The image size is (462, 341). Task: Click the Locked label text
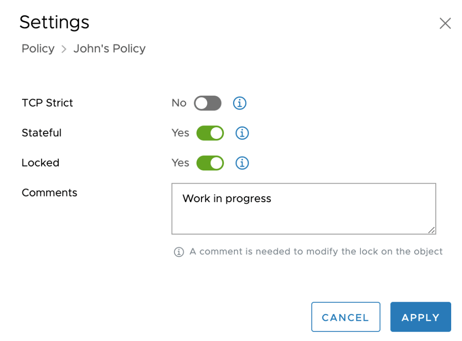pyautogui.click(x=41, y=163)
